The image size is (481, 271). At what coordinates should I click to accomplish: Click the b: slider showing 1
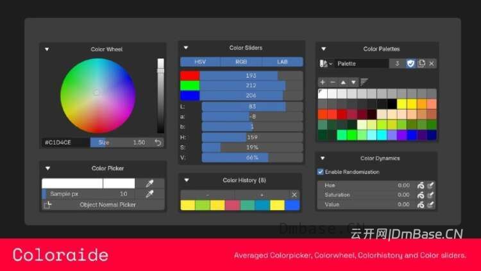[x=252, y=127]
